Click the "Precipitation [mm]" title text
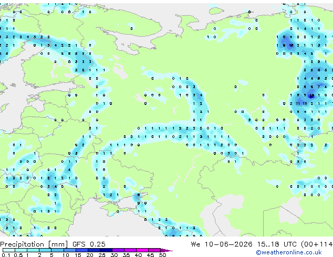Image resolution: width=333 pixels, height=257 pixels. [34, 244]
